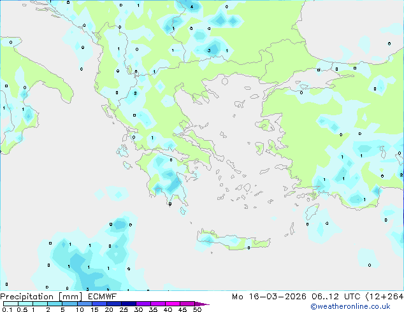The width and height of the screenshot is (404, 312).
Task: Click the 5–10 mm legend color segment
Action: pyautogui.click(x=69, y=304)
